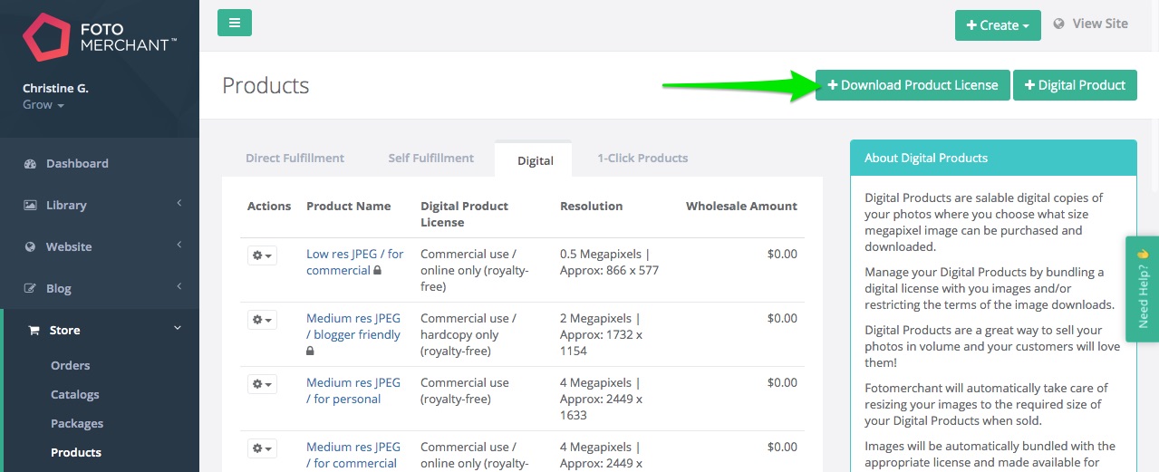Click the Website globe icon in sidebar
Screen dimensions: 1159x472
point(30,247)
